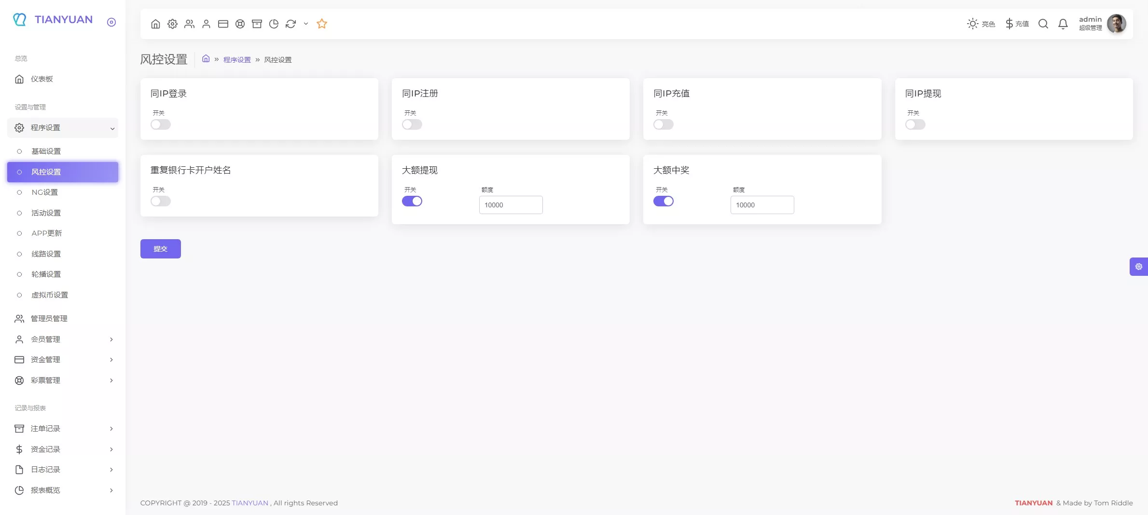Enable the 同IP登录 switch
Viewport: 1148px width, 515px height.
click(160, 124)
